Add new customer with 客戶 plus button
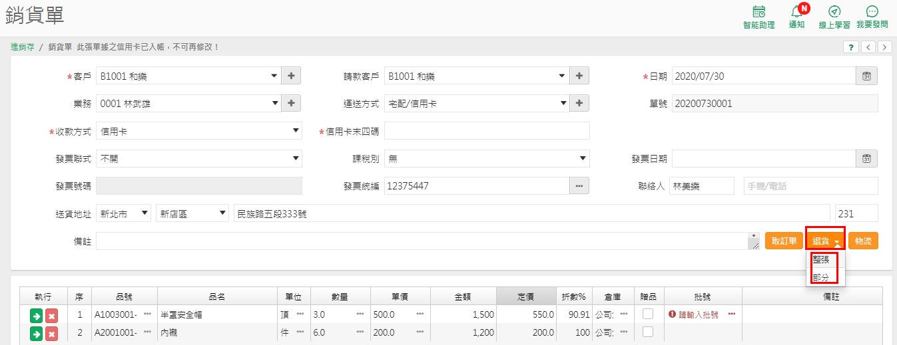897x345 pixels. tap(291, 76)
